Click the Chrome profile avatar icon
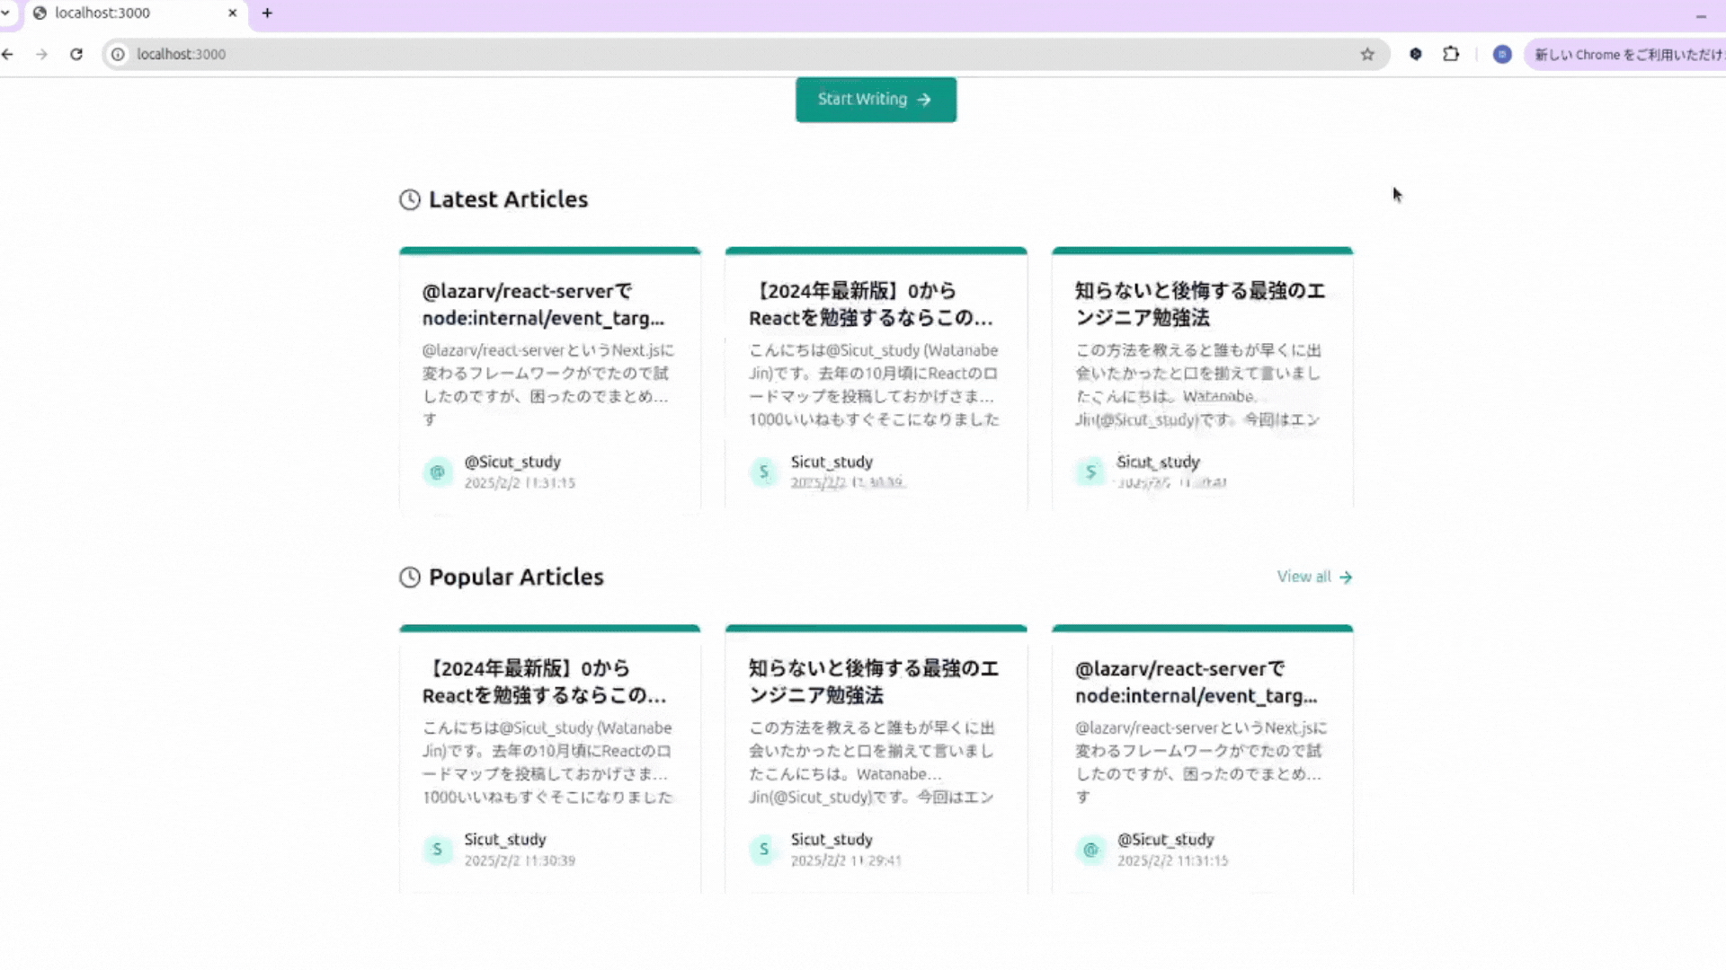 click(1502, 54)
